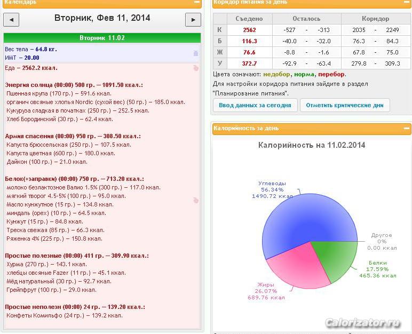Collapse the Коридор питания за день panel
412x334 pixels.
(407, 2)
